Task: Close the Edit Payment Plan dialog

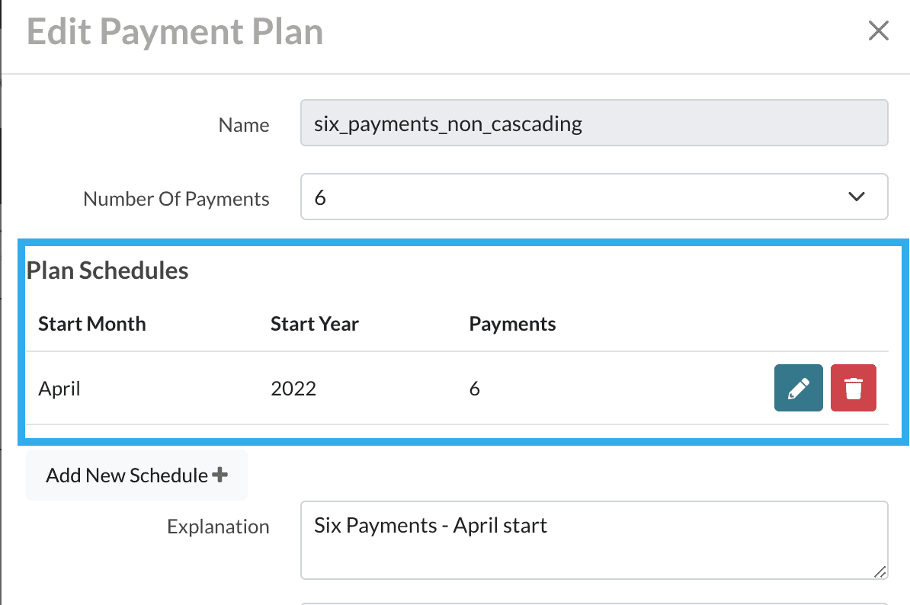Action: coord(879,31)
